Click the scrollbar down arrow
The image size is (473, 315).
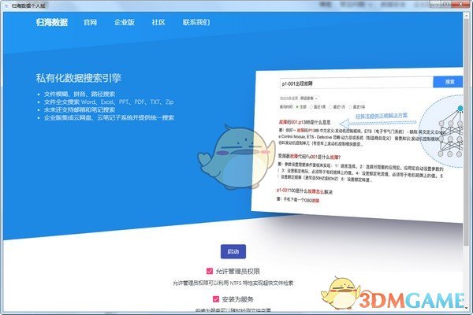click(467, 307)
